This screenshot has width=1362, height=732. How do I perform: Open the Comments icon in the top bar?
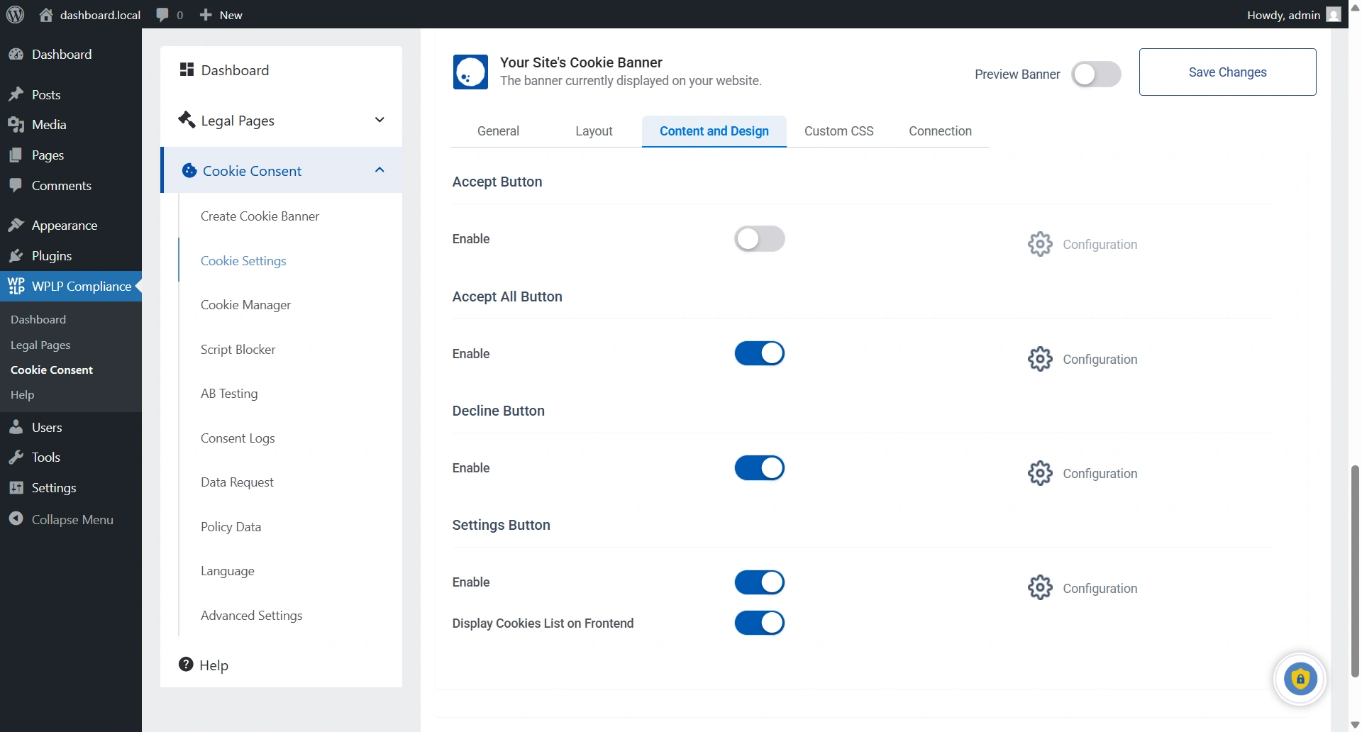[162, 14]
